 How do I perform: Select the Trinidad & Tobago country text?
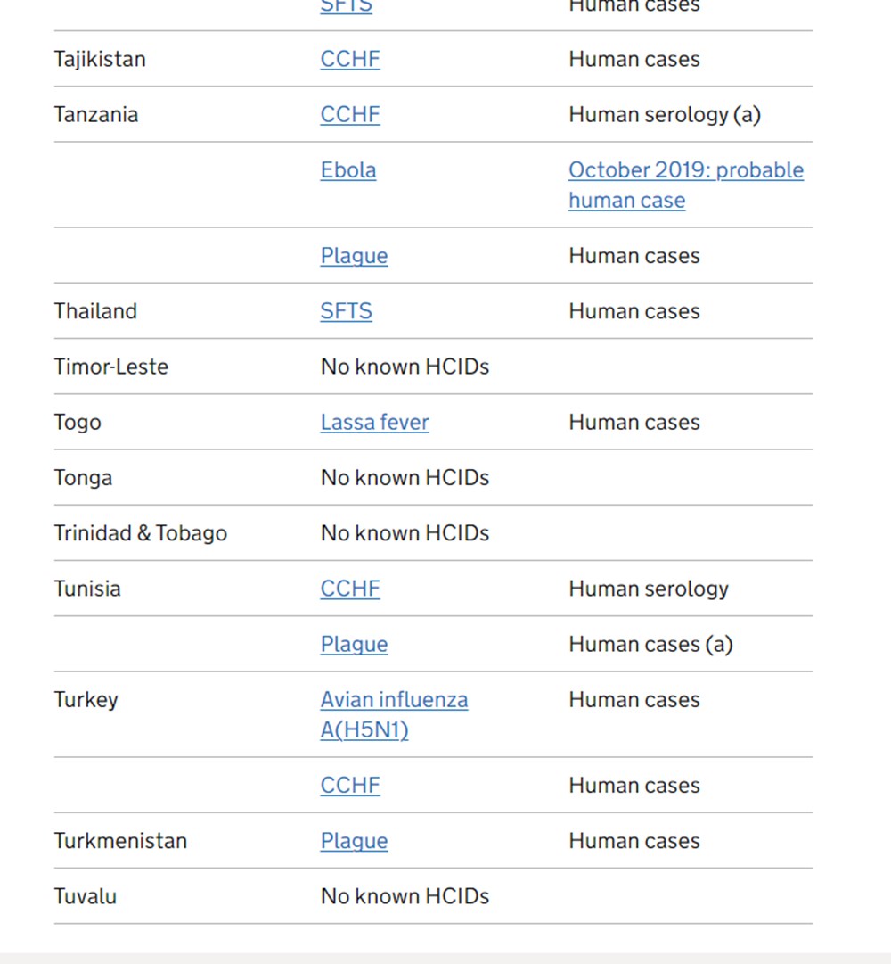click(x=140, y=533)
